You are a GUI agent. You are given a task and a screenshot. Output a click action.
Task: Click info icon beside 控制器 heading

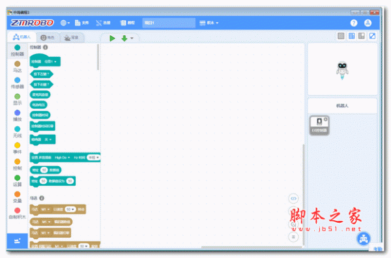pos(46,47)
